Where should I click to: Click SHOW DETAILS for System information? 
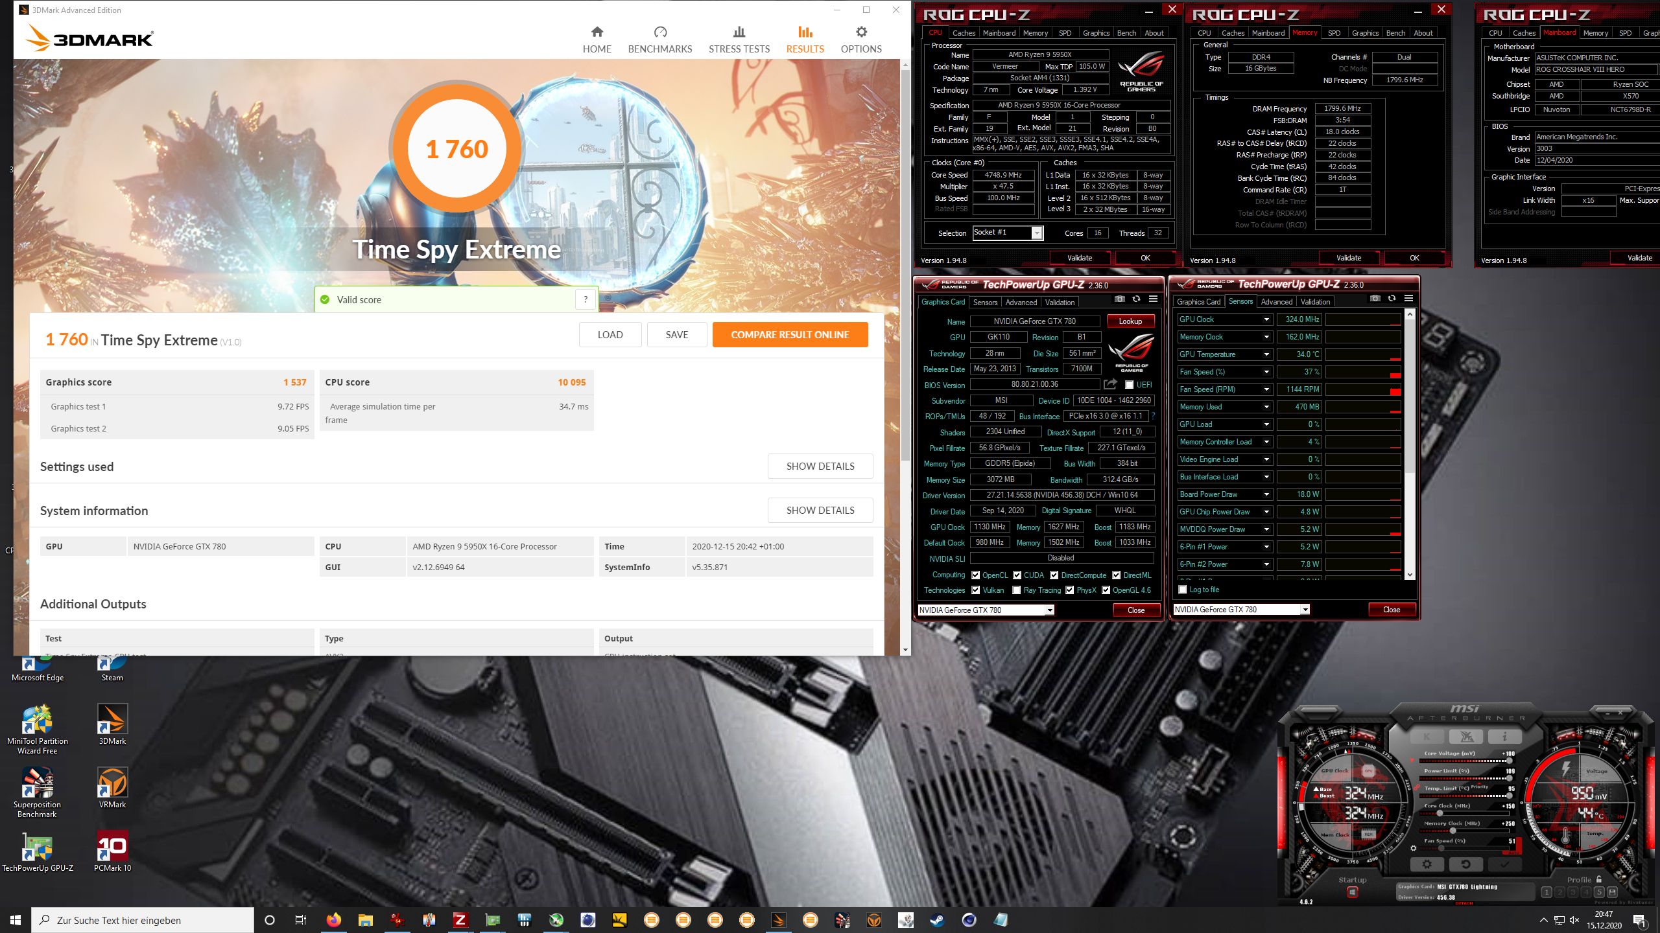click(820, 511)
